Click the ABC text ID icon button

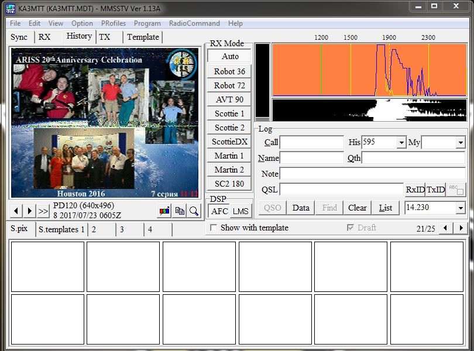click(x=456, y=190)
